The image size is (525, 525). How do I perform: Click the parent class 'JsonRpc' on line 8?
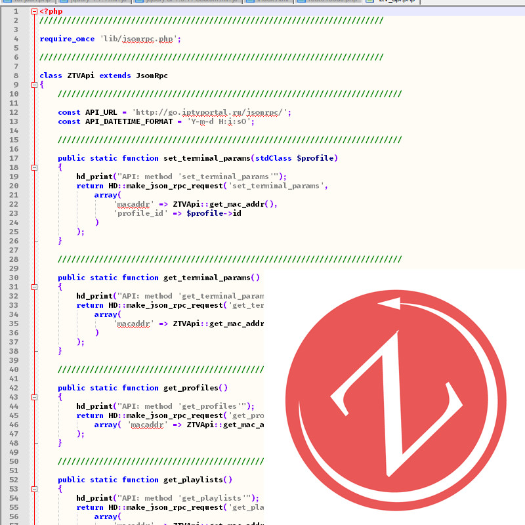(152, 75)
